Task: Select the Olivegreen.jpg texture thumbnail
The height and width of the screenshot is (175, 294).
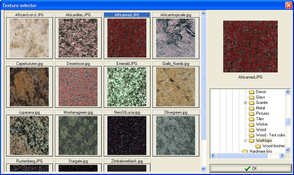Action: [176, 135]
